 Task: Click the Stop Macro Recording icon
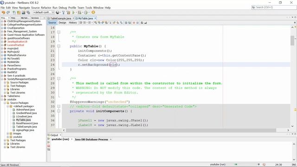click(137, 23)
